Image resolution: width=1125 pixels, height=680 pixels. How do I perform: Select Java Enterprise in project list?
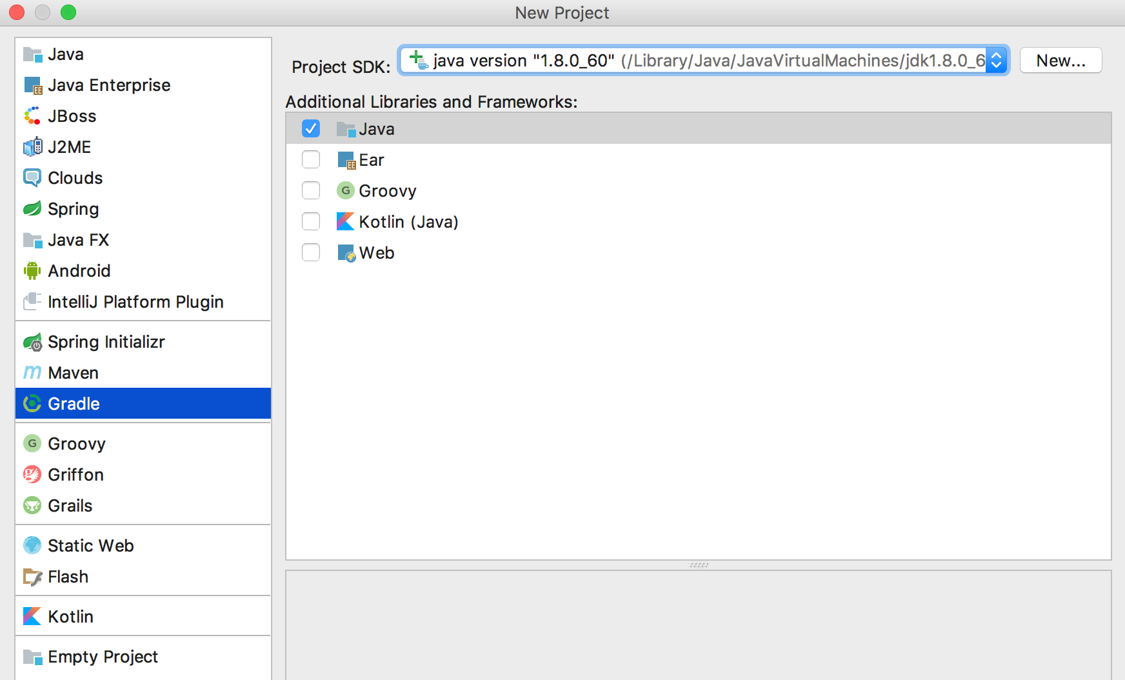[x=109, y=85]
